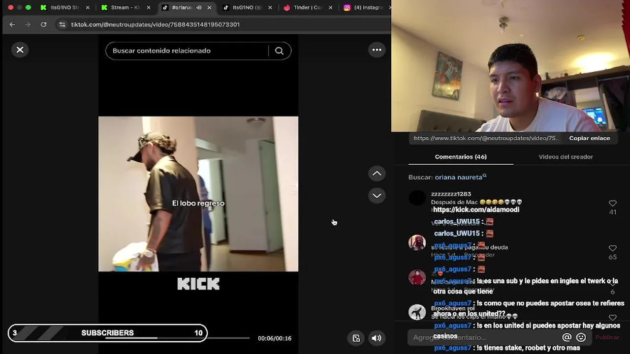Screen dimensions: 630x354
Task: Open the emoji picker in comment box
Action: 581,337
